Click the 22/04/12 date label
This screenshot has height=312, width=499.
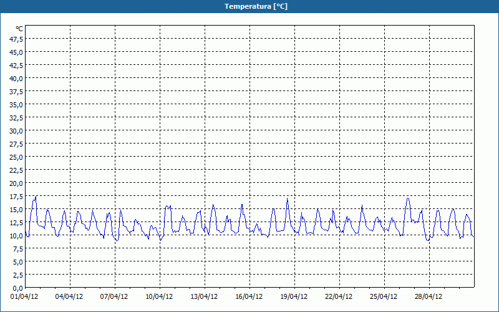click(x=339, y=297)
